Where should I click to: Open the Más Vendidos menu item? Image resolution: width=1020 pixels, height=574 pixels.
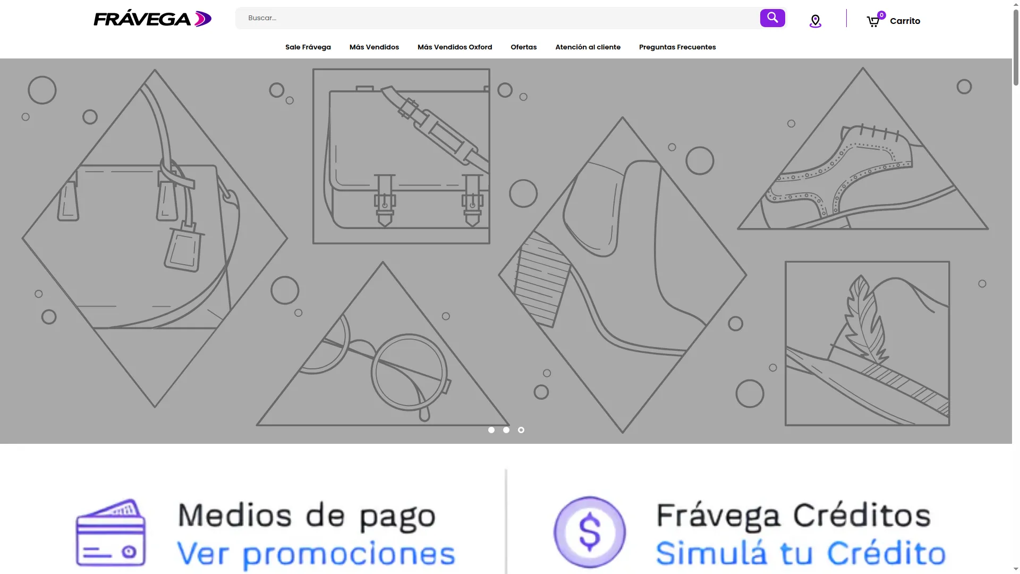point(374,47)
